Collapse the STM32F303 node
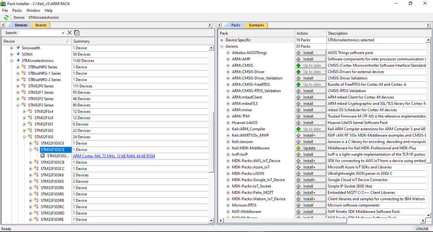The width and height of the screenshot is (433, 232). (24, 137)
